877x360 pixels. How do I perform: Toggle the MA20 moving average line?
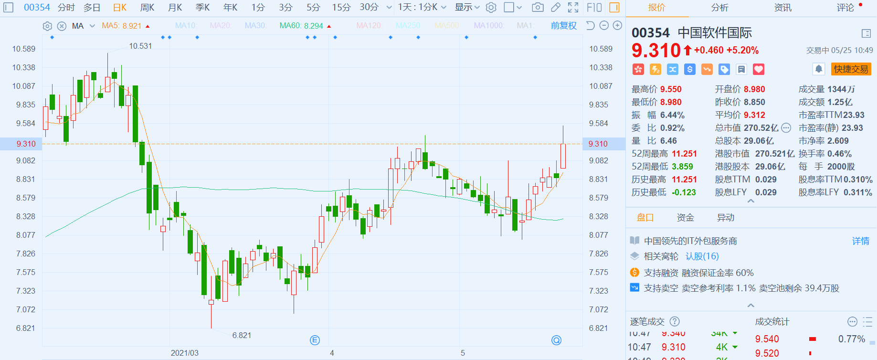[221, 26]
